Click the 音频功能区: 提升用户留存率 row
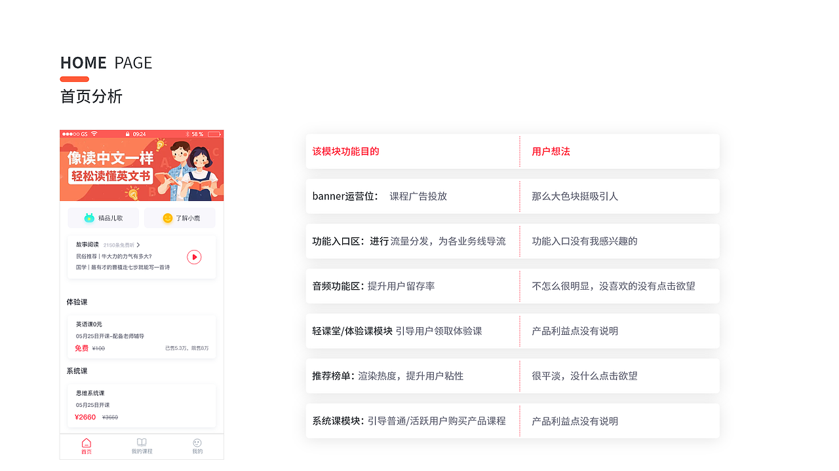 tap(413, 286)
